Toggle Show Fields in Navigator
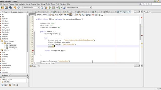This screenshot has height=90, width=161. pos(6,85)
